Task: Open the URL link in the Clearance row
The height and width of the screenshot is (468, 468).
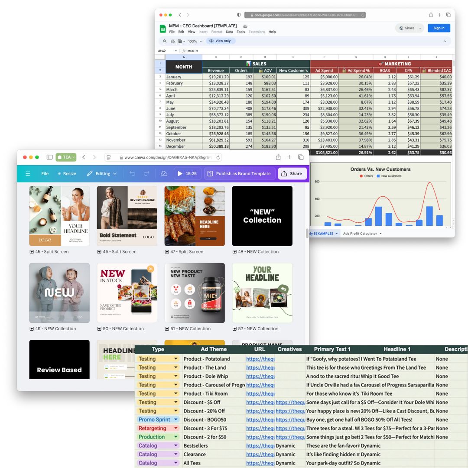Action: [x=260, y=454]
